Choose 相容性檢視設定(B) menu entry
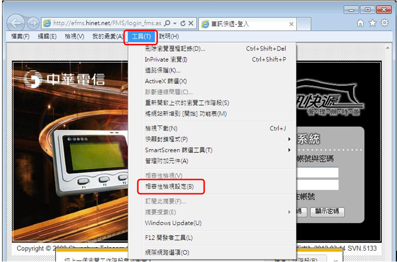The height and width of the screenshot is (262, 397). [x=212, y=187]
